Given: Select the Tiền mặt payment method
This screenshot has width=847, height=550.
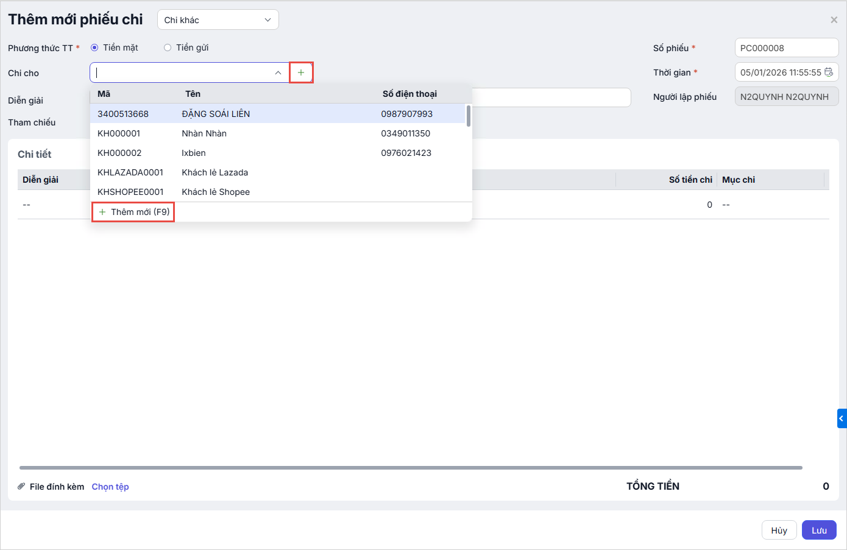Looking at the screenshot, I should (94, 48).
